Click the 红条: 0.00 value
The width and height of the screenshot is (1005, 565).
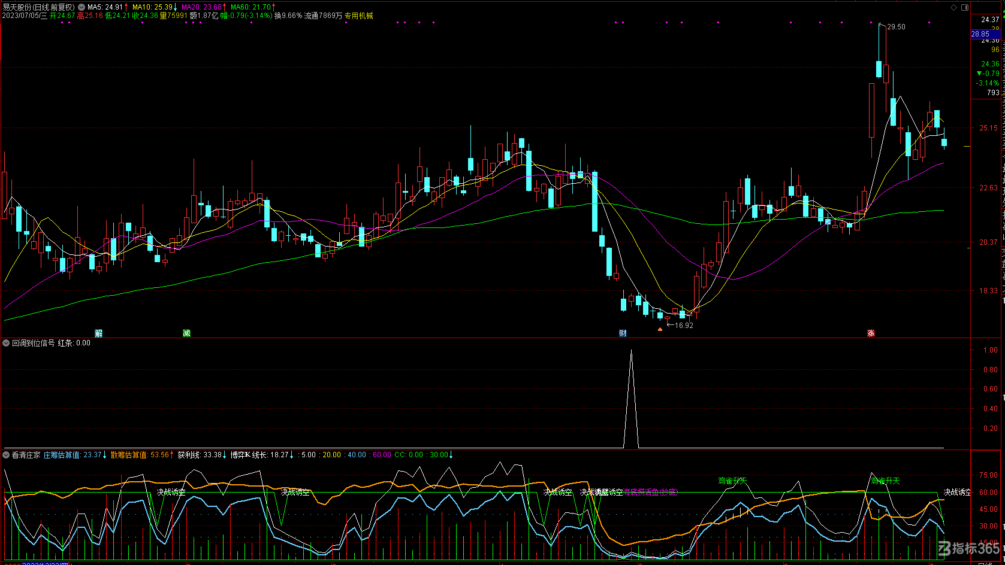(x=74, y=343)
